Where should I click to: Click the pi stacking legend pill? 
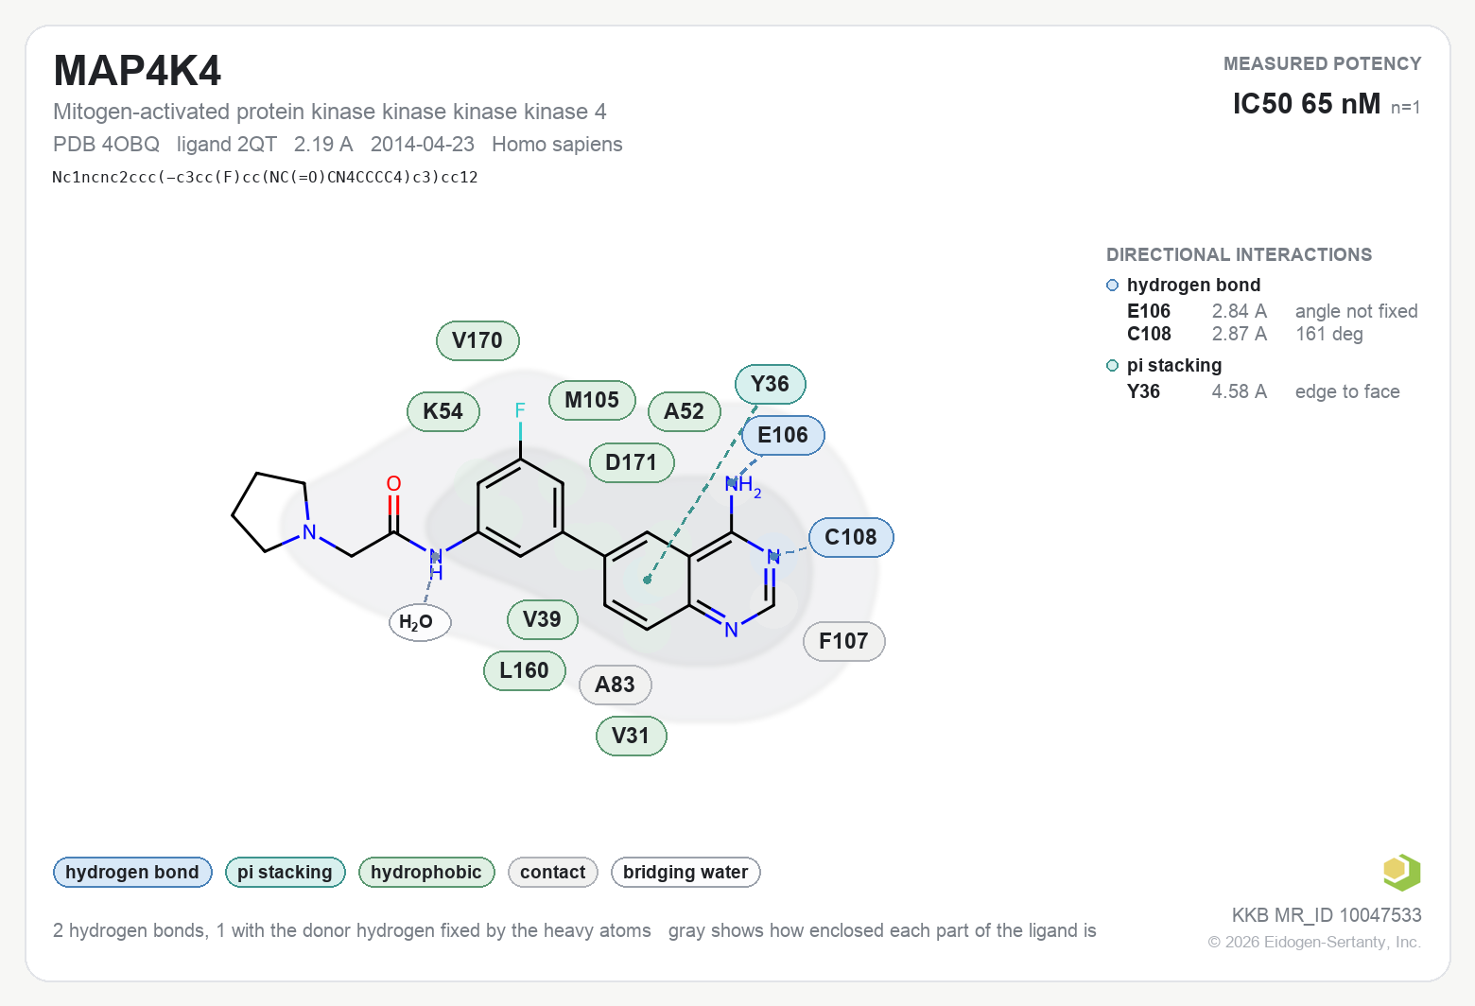tap(286, 872)
